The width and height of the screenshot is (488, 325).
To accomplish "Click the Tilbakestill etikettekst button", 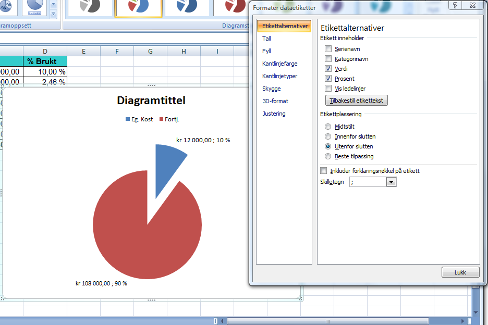I will 356,101.
